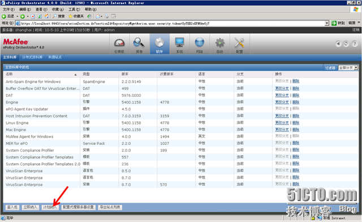Click the IE stop icon
The image size is (362, 222).
pos(33,16)
